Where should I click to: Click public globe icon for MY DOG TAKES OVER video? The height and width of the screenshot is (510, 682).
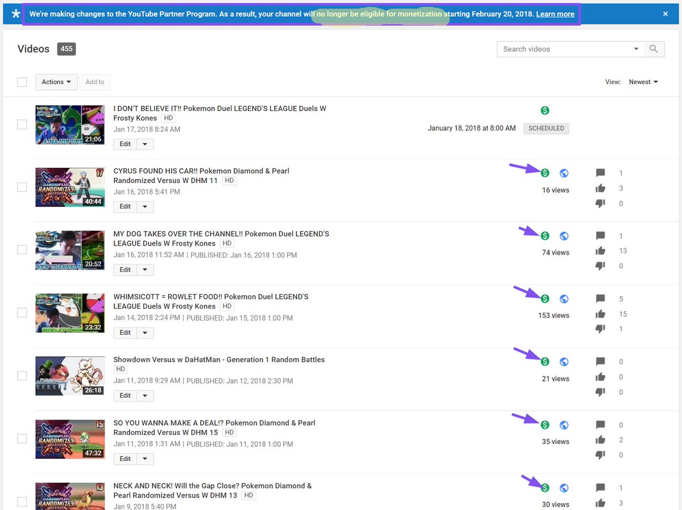coord(564,235)
